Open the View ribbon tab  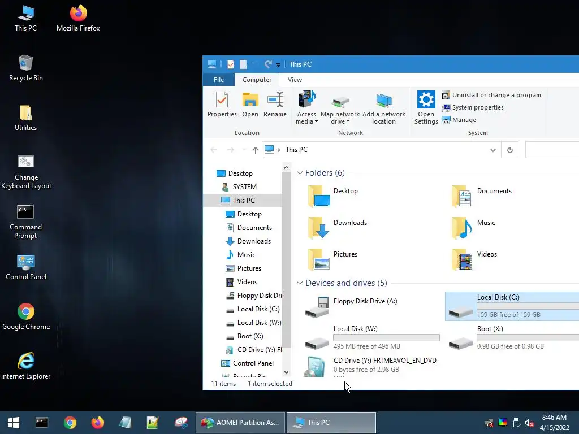[x=295, y=80]
